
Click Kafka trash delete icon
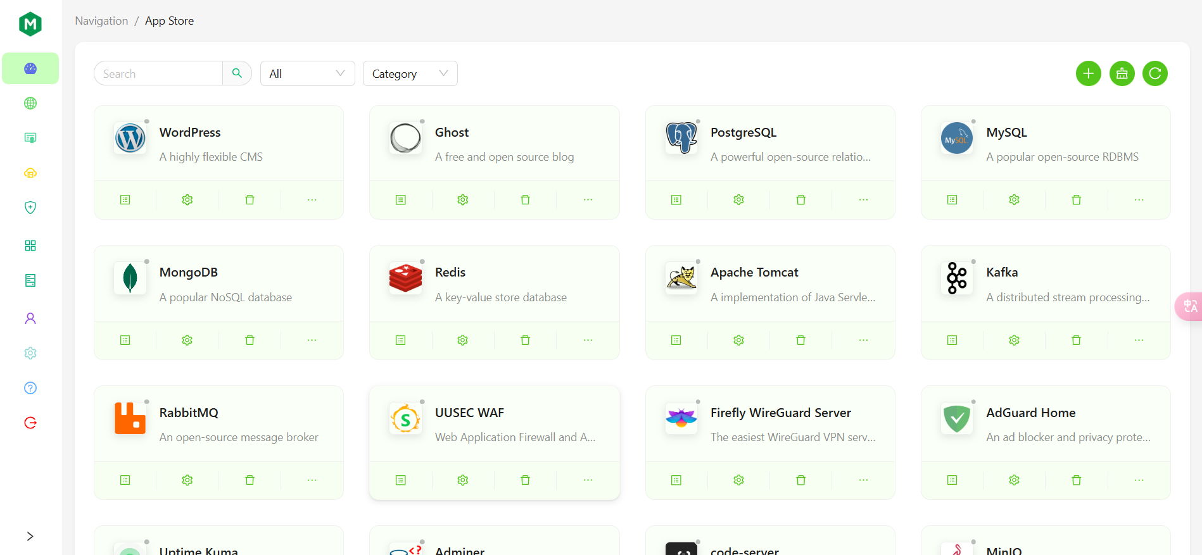coord(1076,340)
